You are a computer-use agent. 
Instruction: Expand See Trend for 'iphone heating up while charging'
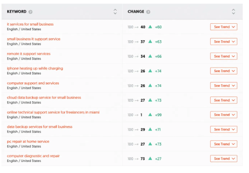click(x=224, y=71)
